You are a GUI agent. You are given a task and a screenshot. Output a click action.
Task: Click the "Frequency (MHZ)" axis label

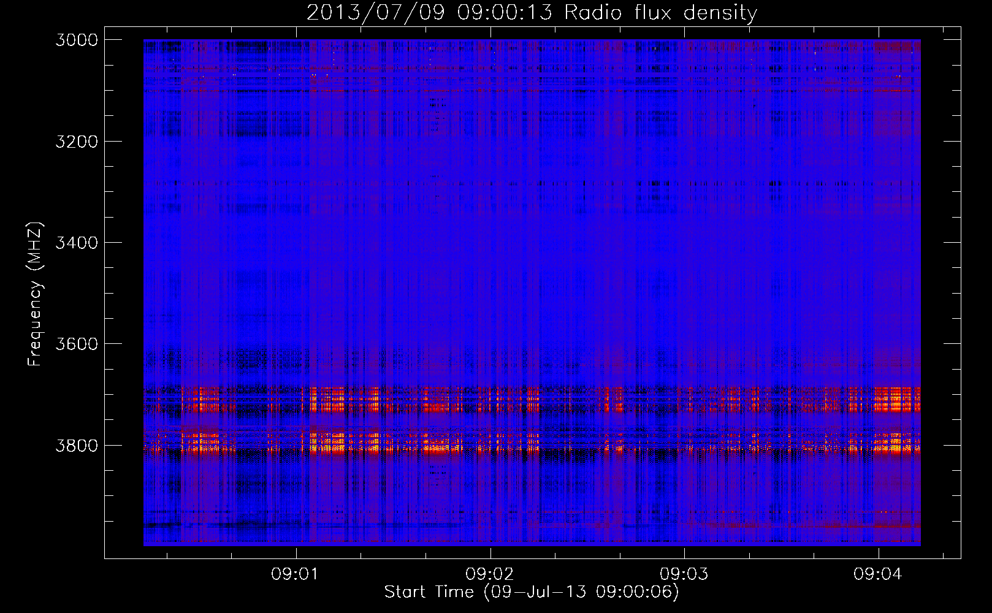(x=35, y=294)
